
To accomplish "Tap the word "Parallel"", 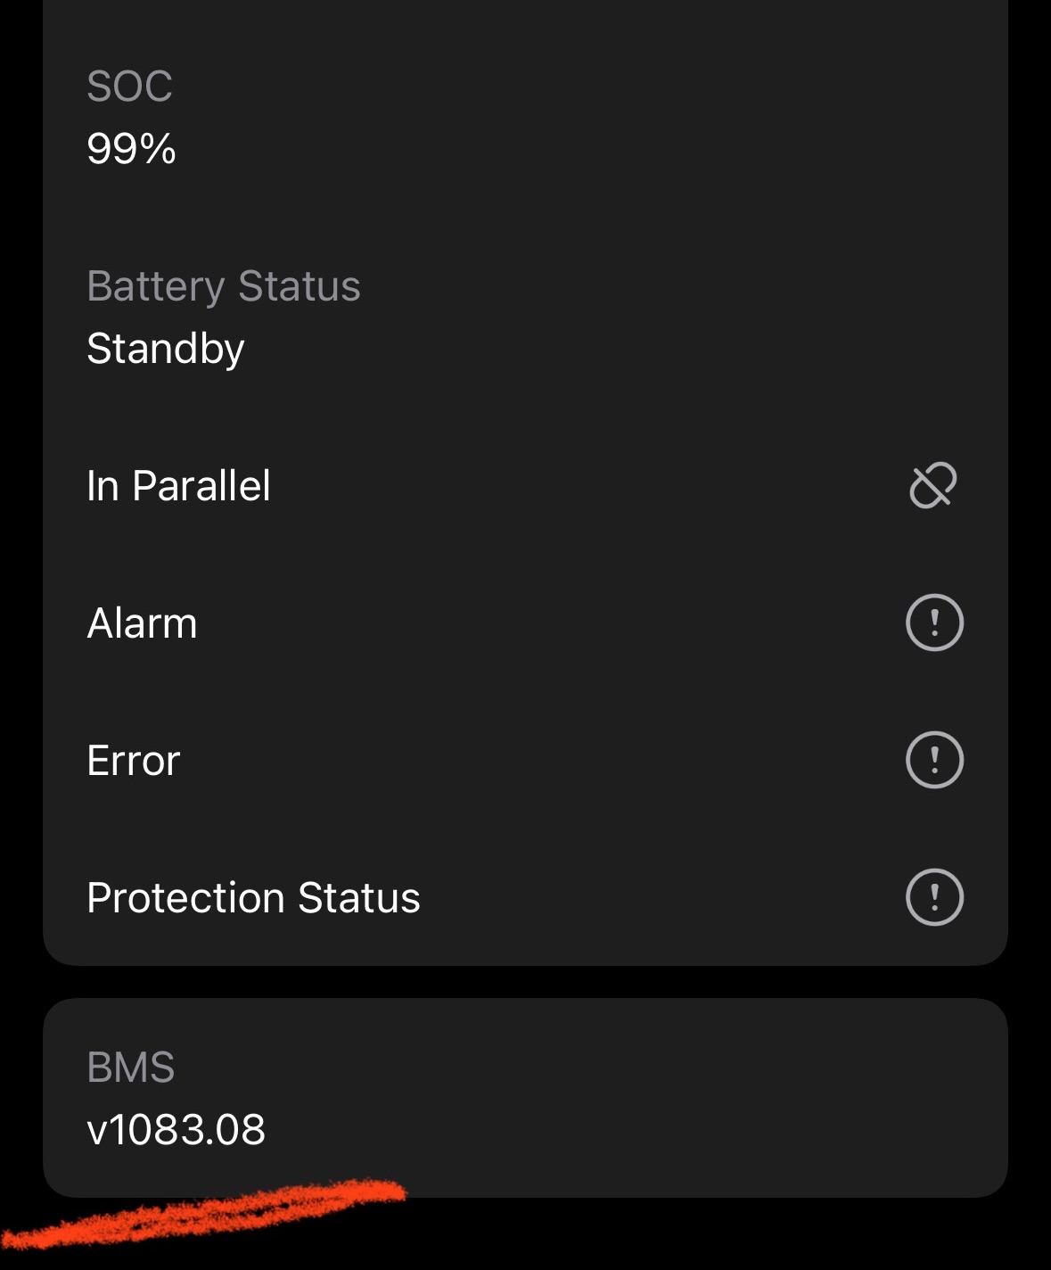I will tap(201, 486).
